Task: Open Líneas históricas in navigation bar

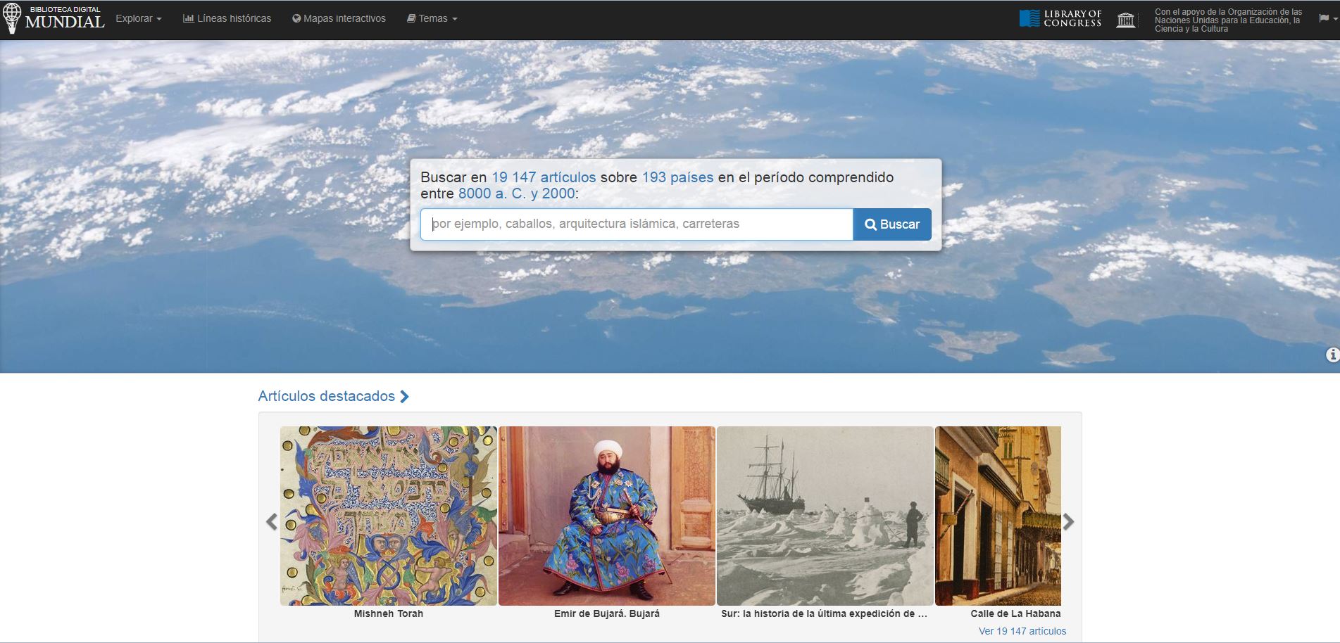Action: [227, 19]
